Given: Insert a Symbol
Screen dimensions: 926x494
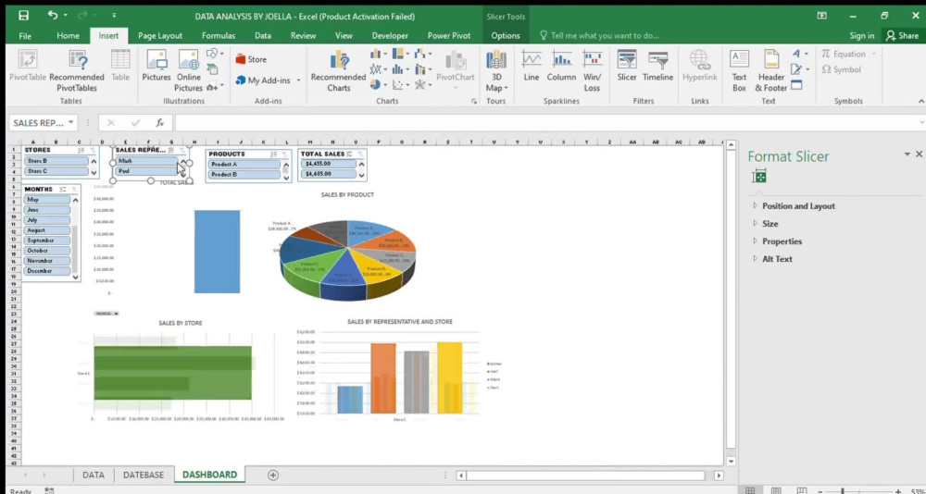Looking at the screenshot, I should click(842, 69).
